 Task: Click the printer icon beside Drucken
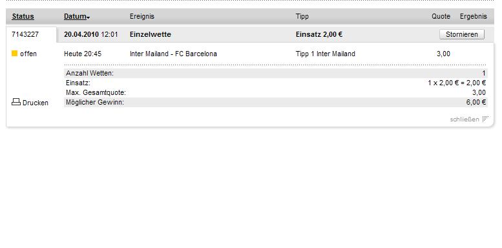(x=16, y=102)
